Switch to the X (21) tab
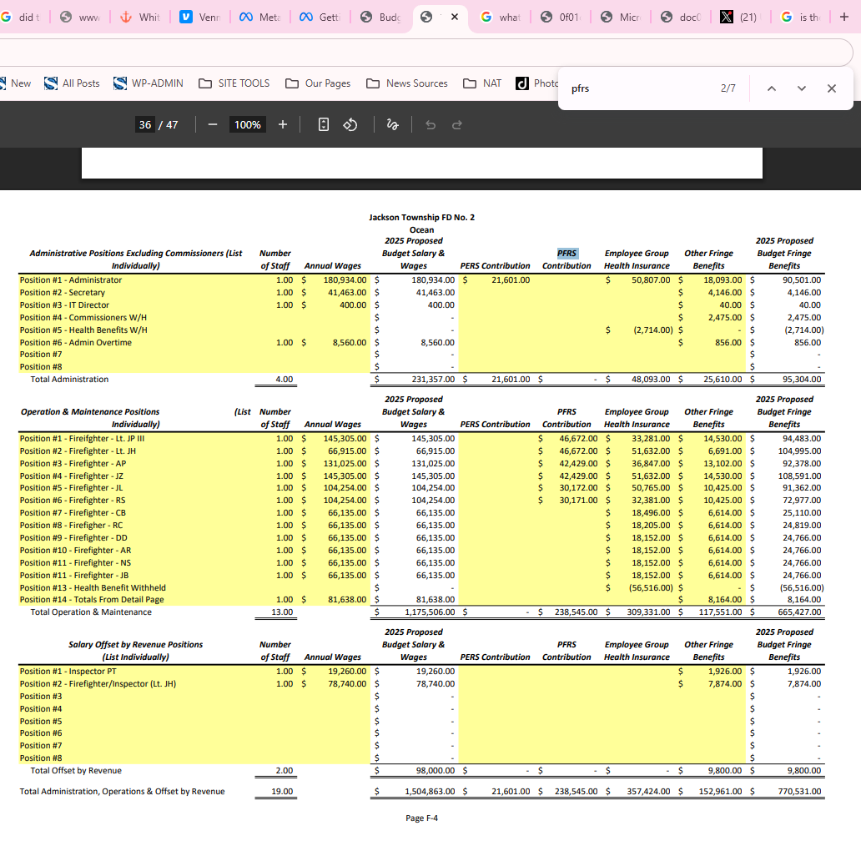The height and width of the screenshot is (861, 861). (x=742, y=17)
